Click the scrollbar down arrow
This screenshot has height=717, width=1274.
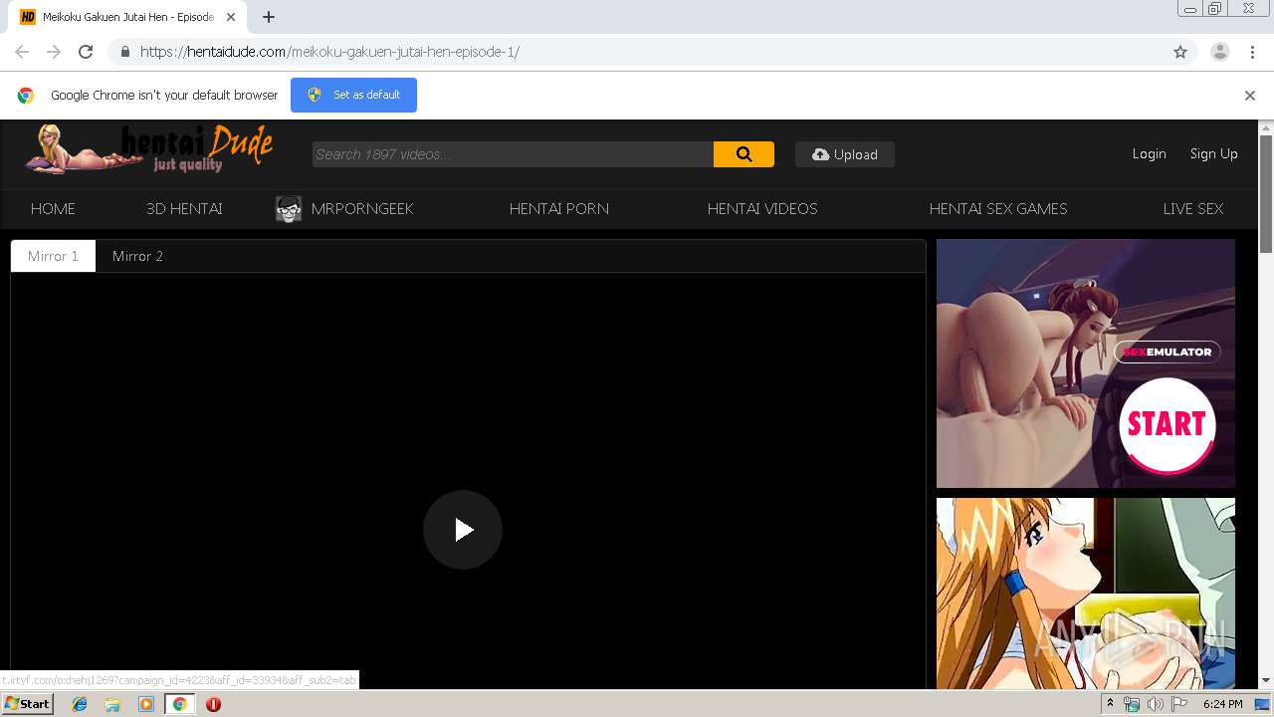[1266, 681]
